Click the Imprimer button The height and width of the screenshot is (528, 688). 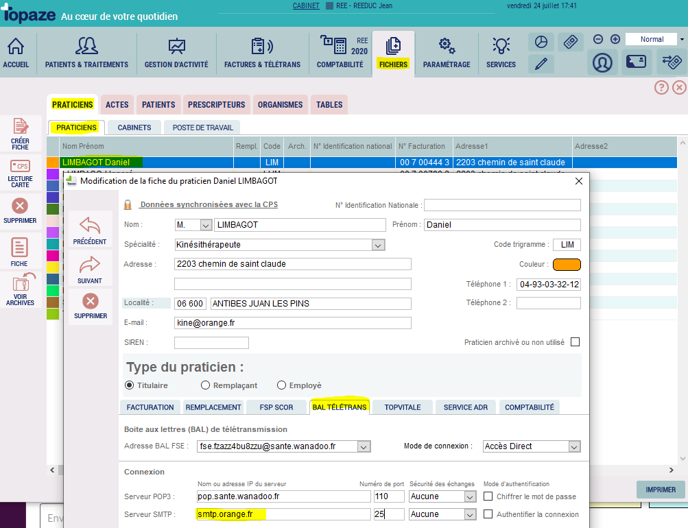coord(661,490)
